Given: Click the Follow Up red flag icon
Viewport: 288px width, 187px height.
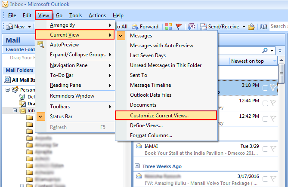Looking at the screenshot, I should 178,27.
